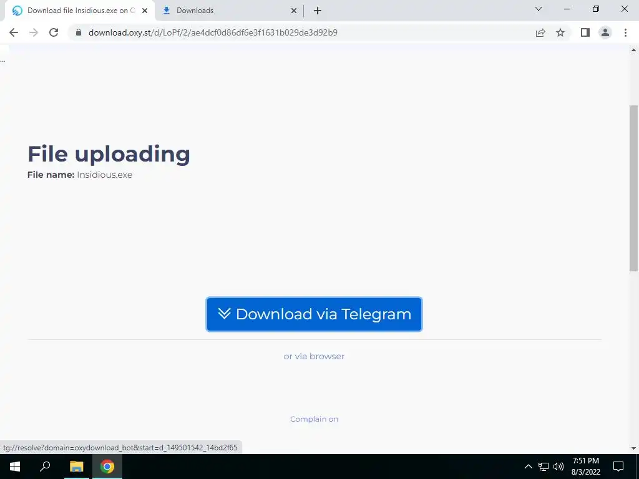Click the browser Back arrow

click(14, 32)
